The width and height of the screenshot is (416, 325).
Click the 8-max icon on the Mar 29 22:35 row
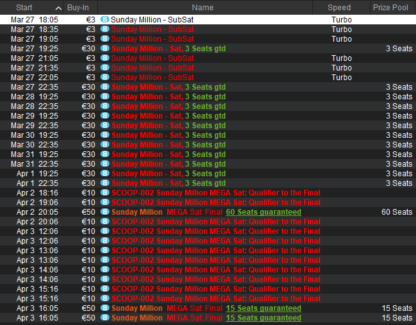(x=105, y=125)
